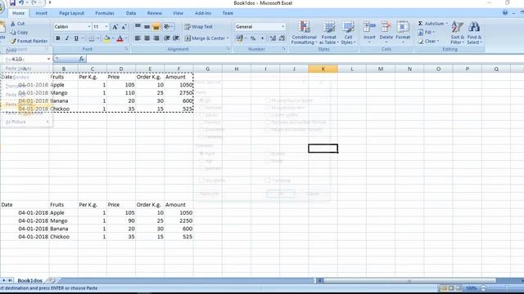
Task: Toggle Underline formatting
Action: click(76, 38)
